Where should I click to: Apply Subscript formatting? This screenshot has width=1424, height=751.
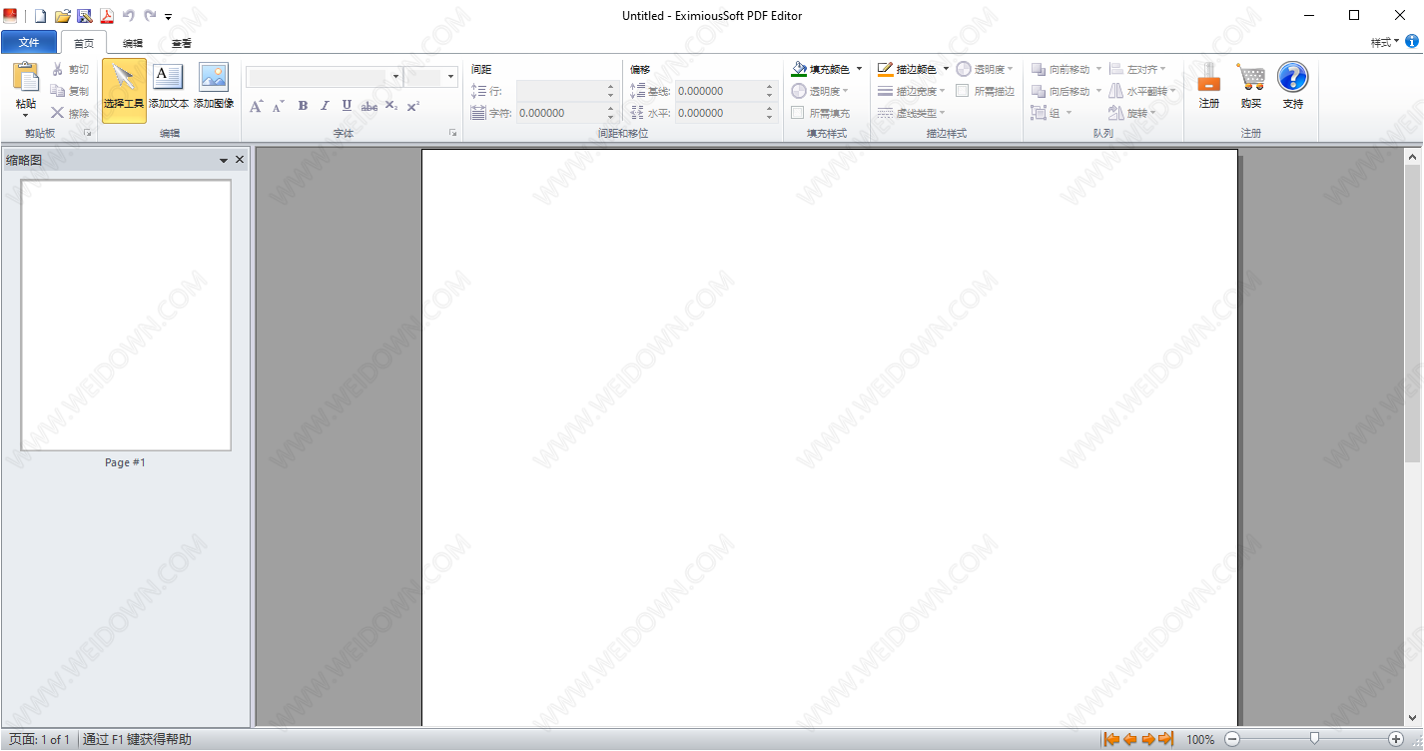pos(391,106)
